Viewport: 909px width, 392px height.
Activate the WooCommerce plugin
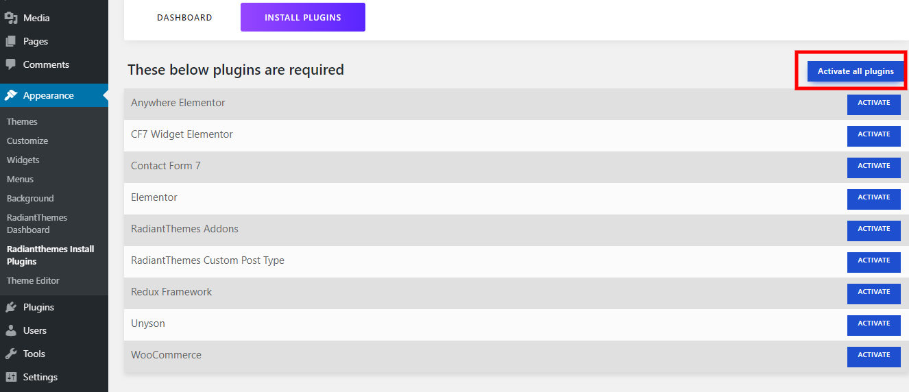(873, 356)
